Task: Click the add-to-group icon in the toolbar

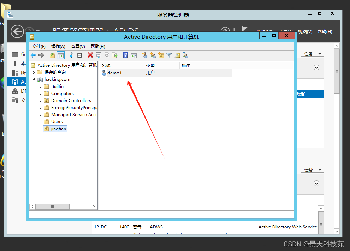Action: (x=185, y=55)
